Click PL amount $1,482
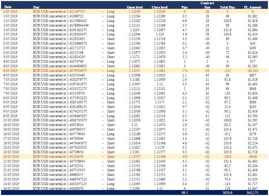Screen dimensions: 269x196 coord(252,161)
